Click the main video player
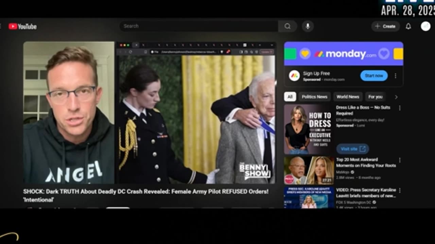The height and width of the screenshot is (244, 435). pyautogui.click(x=150, y=113)
